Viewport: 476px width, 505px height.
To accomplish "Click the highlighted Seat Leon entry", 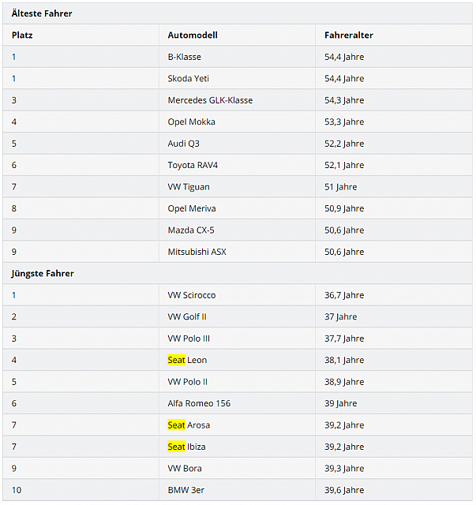I will coord(187,360).
